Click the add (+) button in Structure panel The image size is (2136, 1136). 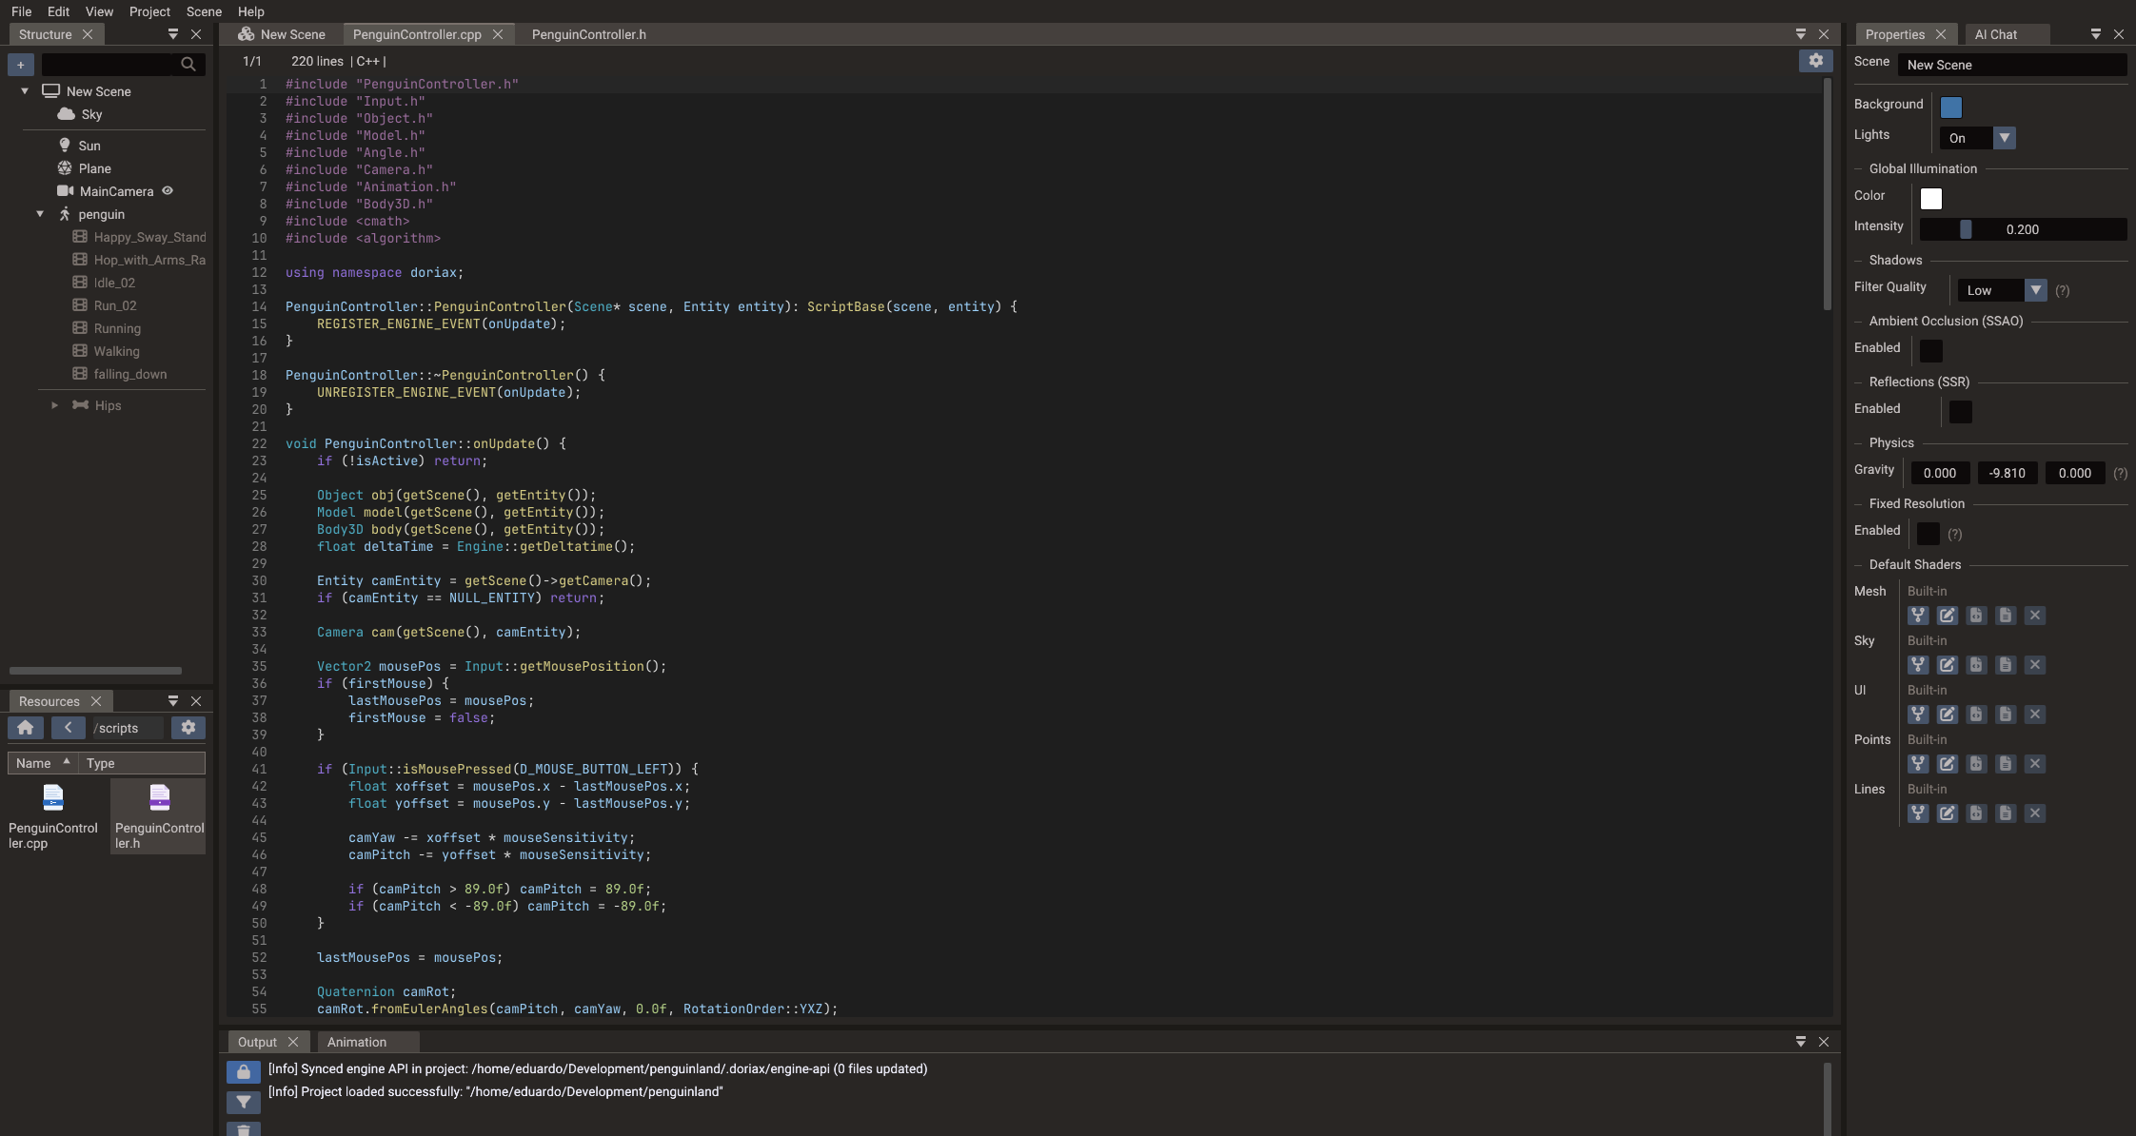coord(20,65)
